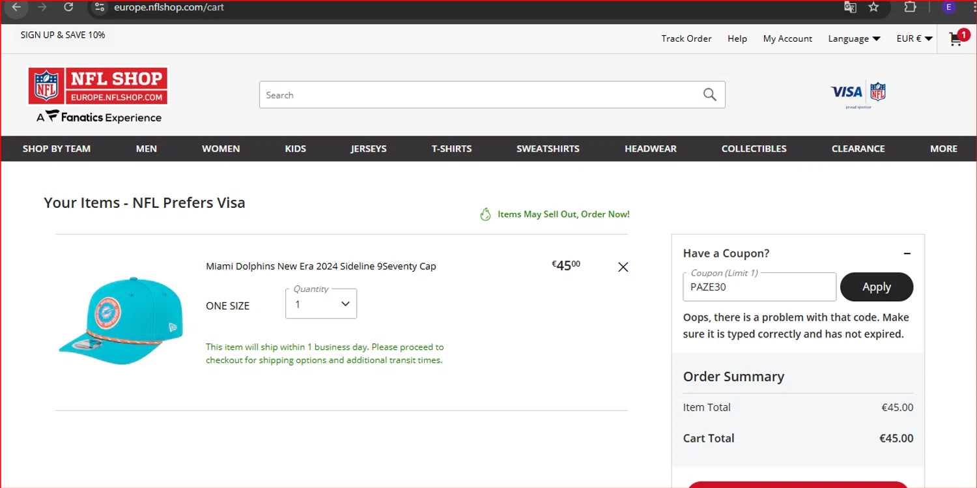
Task: Reload the page with the refresh icon
Action: tap(68, 7)
